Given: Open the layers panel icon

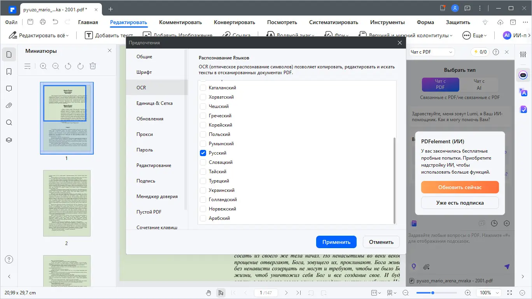Looking at the screenshot, I should click(9, 140).
